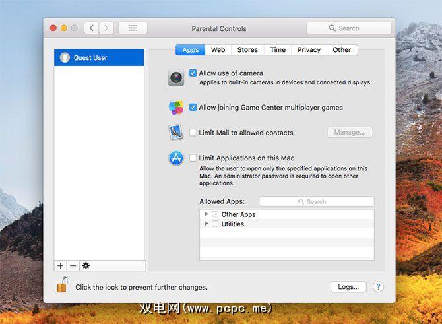Enable Limit Mail to allowed contacts
442x324 pixels.
click(x=193, y=132)
